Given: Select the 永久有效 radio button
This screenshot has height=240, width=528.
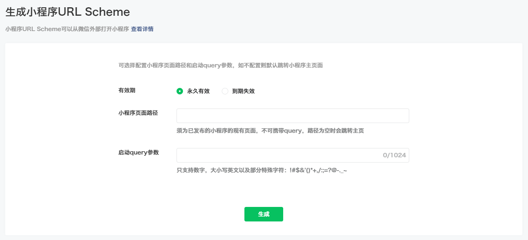Looking at the screenshot, I should pyautogui.click(x=180, y=91).
